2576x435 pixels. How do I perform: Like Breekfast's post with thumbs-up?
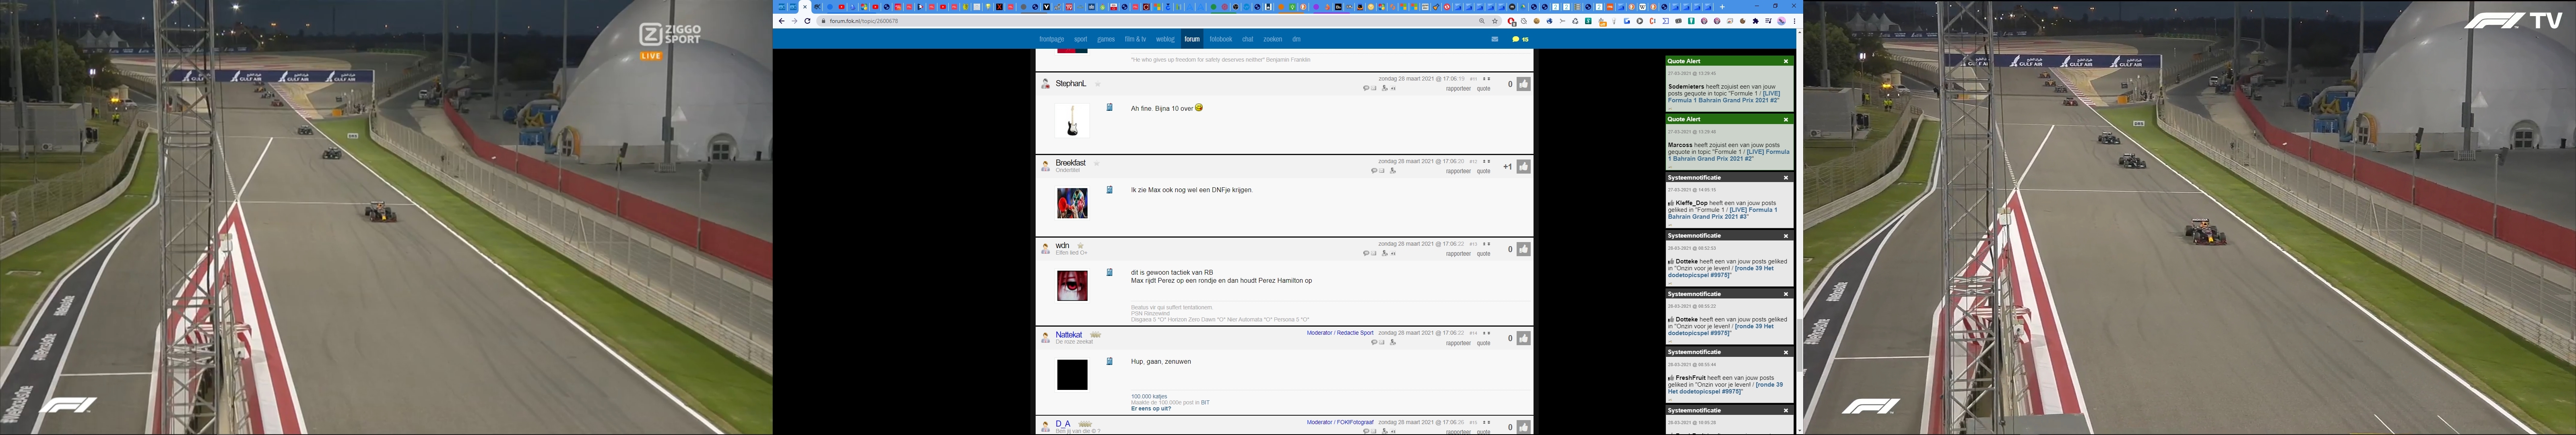1524,167
